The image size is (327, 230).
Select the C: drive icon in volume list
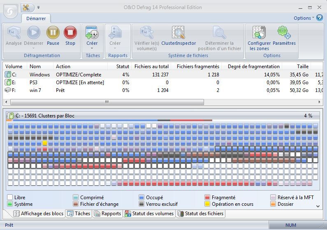click(8, 74)
